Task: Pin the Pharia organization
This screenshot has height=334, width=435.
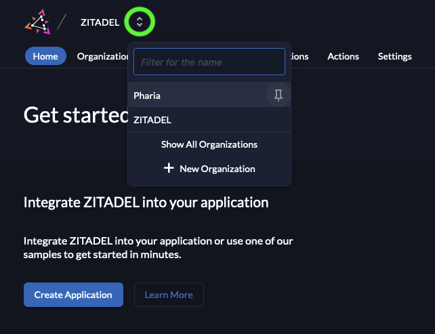Action: tap(278, 95)
